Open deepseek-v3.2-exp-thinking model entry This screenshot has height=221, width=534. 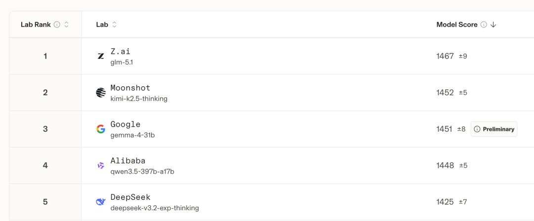(154, 208)
